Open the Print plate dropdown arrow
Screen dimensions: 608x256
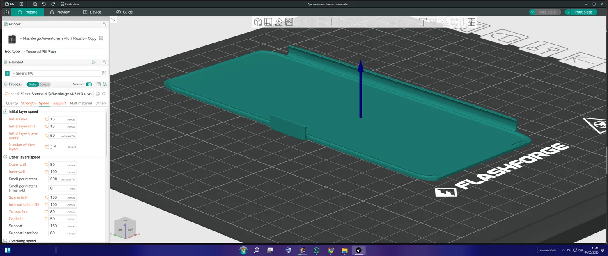pyautogui.click(x=568, y=12)
